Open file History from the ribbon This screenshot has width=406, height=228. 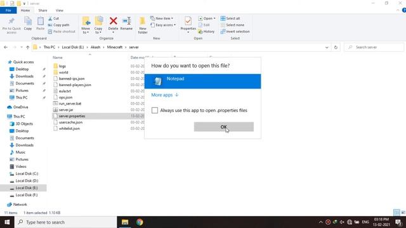click(x=206, y=31)
